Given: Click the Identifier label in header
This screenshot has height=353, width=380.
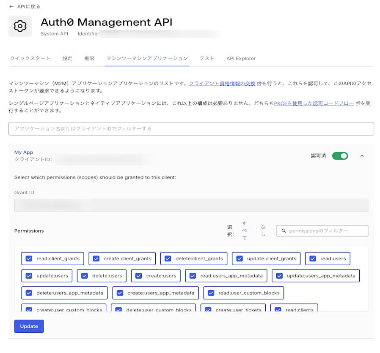Looking at the screenshot, I should click(88, 34).
